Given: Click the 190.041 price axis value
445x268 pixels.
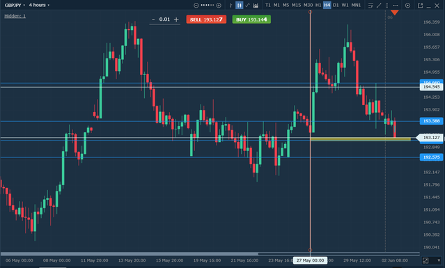Looking at the screenshot, I should (x=431, y=247).
